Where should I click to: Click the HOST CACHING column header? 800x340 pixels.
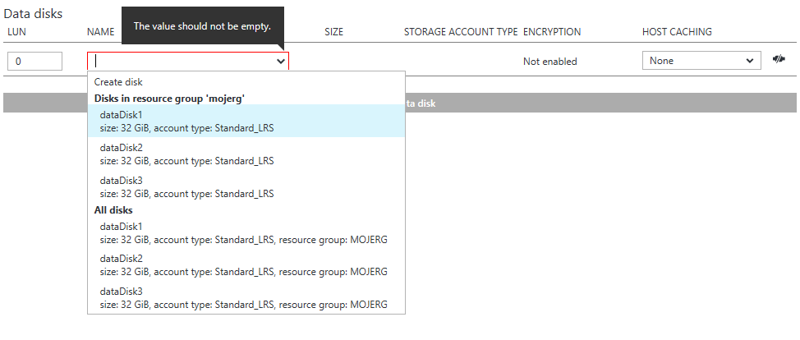(x=677, y=32)
